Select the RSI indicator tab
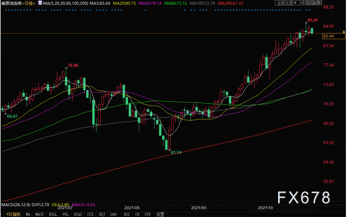Viewport: 347px width, 217px height. tap(126, 214)
